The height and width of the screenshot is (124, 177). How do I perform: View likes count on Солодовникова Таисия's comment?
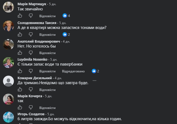[66, 34]
